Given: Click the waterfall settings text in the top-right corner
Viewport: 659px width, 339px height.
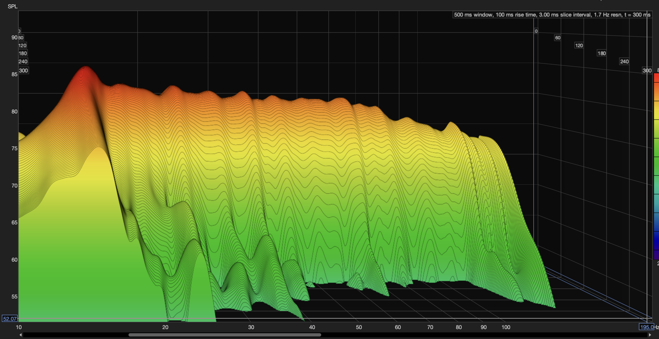Looking at the screenshot, I should click(552, 15).
